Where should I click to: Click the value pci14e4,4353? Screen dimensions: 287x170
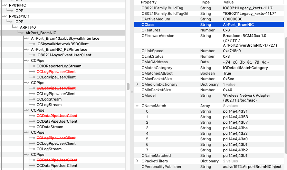pyautogui.click(x=236, y=117)
